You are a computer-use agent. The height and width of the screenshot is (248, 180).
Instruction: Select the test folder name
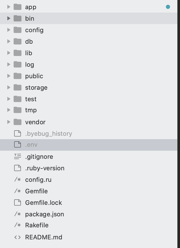click(31, 99)
